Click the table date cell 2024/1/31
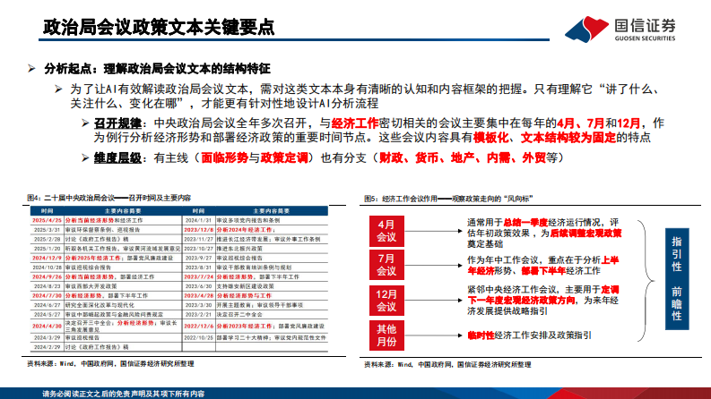 tap(198, 220)
